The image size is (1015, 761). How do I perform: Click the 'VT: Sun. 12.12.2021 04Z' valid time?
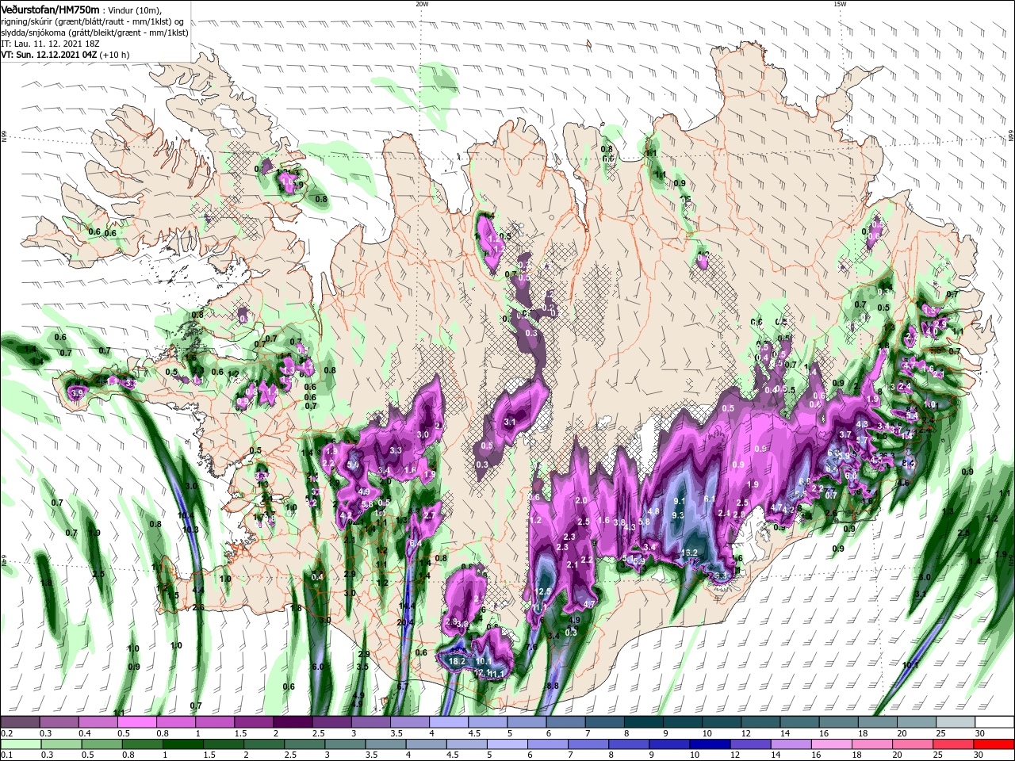coord(50,55)
